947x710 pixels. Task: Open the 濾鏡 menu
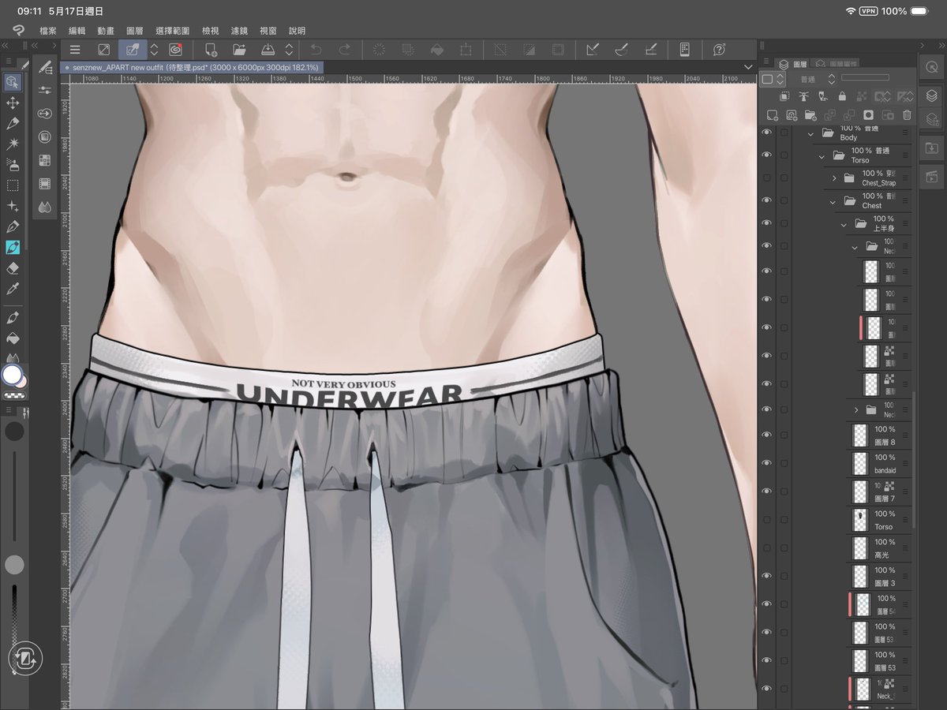239,31
